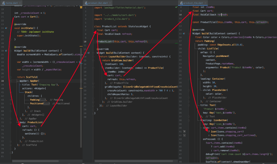Switch to the product_list.dart tab
Image resolution: width=277 pixels, height=164 pixels.
click(96, 3)
